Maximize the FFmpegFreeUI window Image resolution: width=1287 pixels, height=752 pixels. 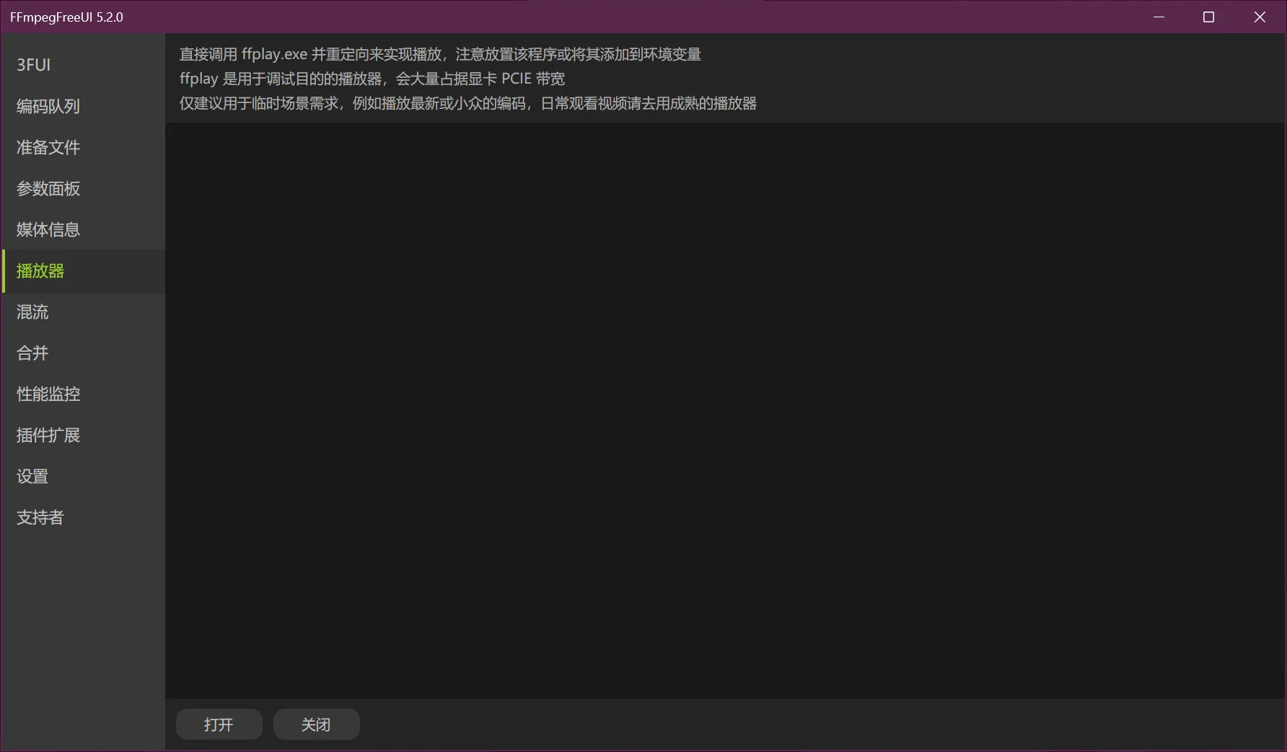[x=1209, y=17]
